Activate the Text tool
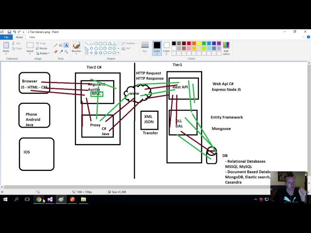 (66, 45)
